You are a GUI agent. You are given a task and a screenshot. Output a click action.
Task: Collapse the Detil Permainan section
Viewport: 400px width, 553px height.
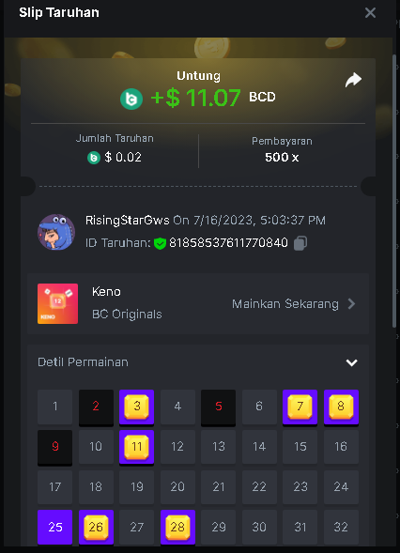click(x=351, y=362)
